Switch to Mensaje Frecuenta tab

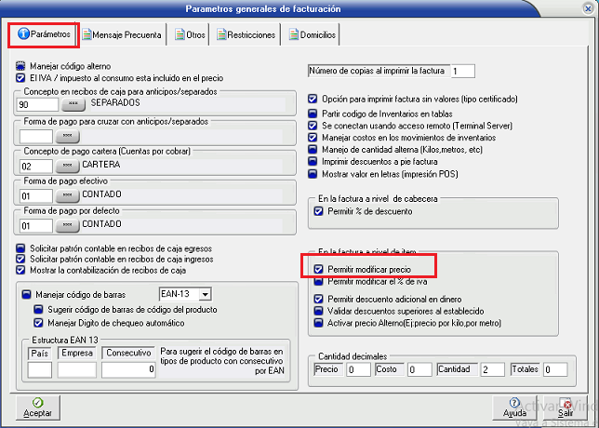click(x=123, y=35)
